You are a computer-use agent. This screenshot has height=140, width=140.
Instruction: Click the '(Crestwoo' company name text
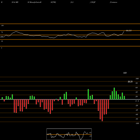click(113, 2)
